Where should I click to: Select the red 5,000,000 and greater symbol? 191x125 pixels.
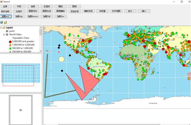(x=10, y=42)
